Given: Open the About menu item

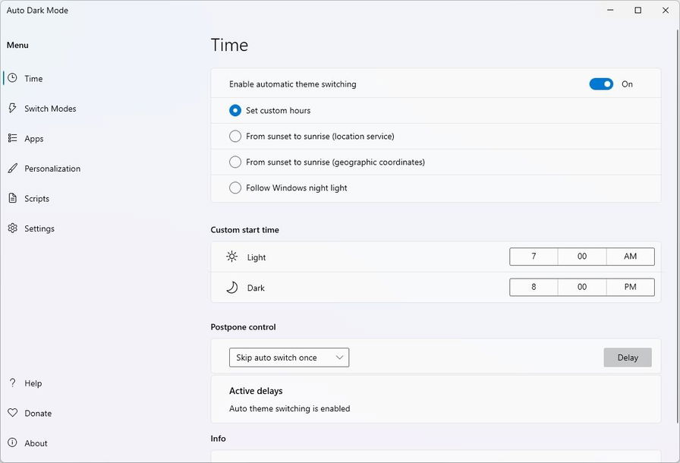Looking at the screenshot, I should pyautogui.click(x=36, y=443).
